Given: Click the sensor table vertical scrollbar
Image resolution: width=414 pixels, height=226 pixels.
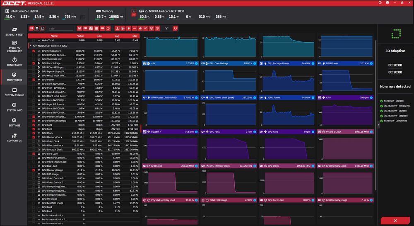Looking at the screenshot, I should pyautogui.click(x=139, y=162).
